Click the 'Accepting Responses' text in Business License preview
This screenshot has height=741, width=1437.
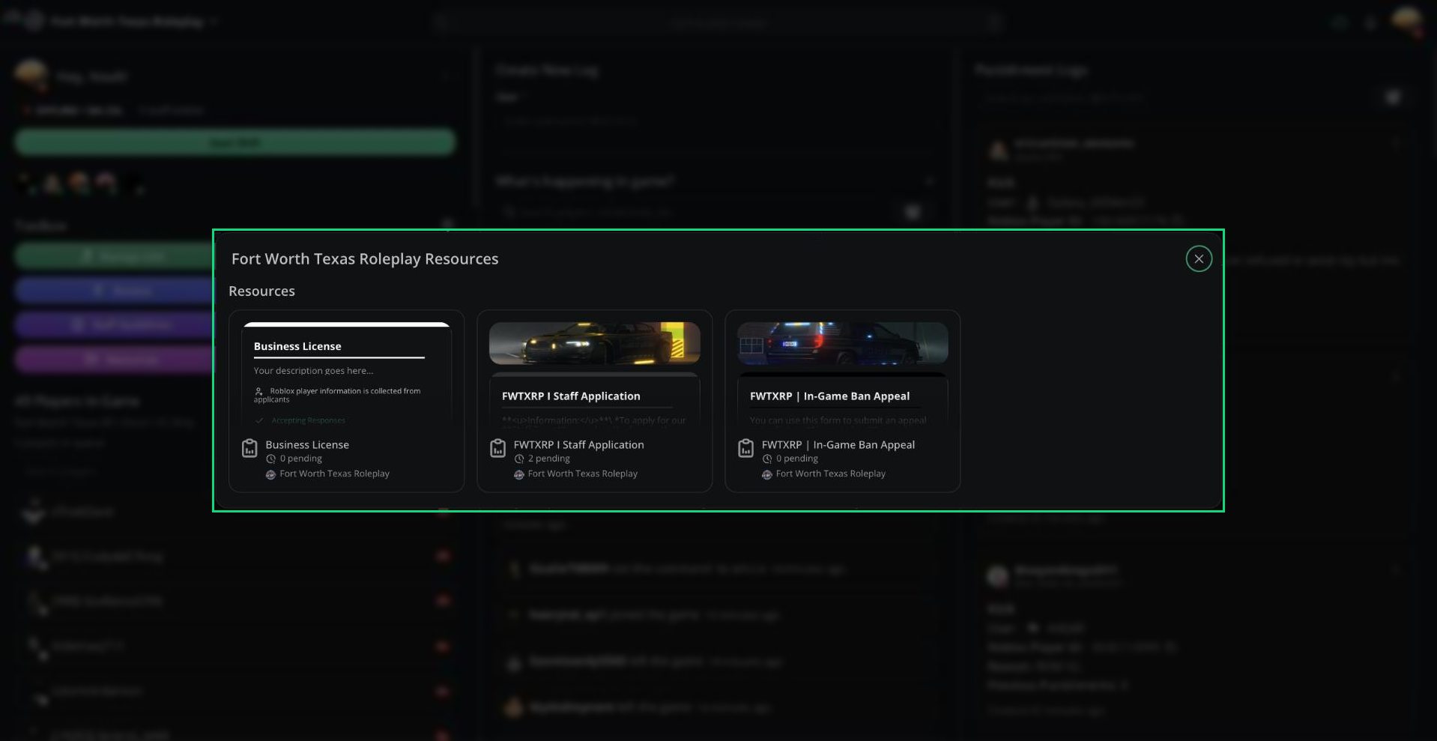click(x=308, y=420)
